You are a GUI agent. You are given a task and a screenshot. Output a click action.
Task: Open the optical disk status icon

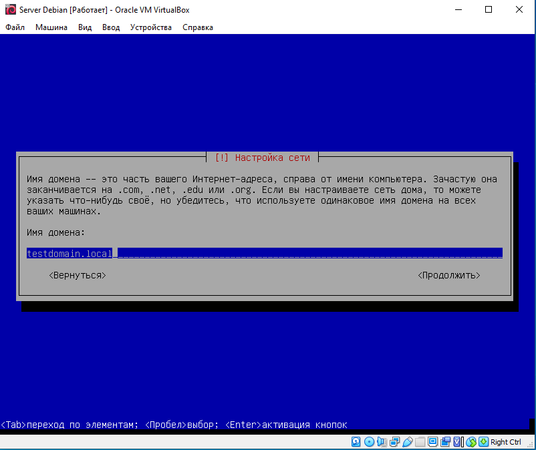tap(369, 442)
